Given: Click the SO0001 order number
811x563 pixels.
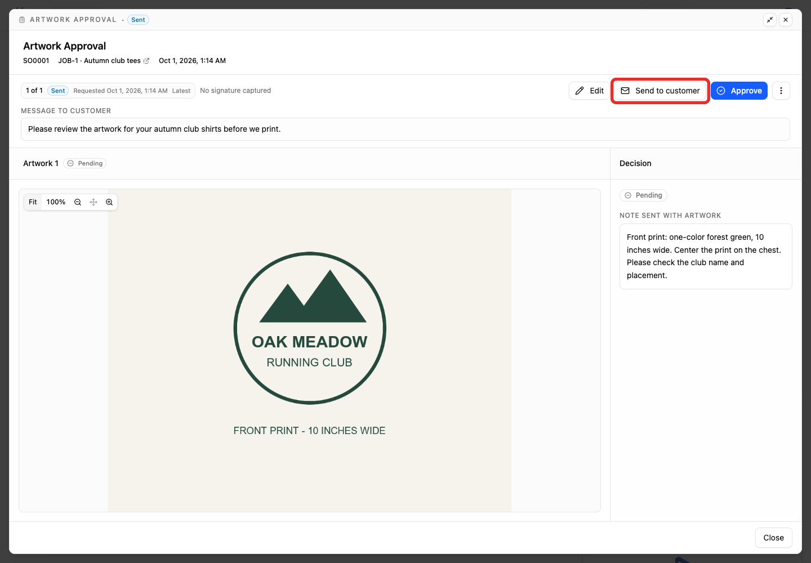Looking at the screenshot, I should pyautogui.click(x=36, y=61).
